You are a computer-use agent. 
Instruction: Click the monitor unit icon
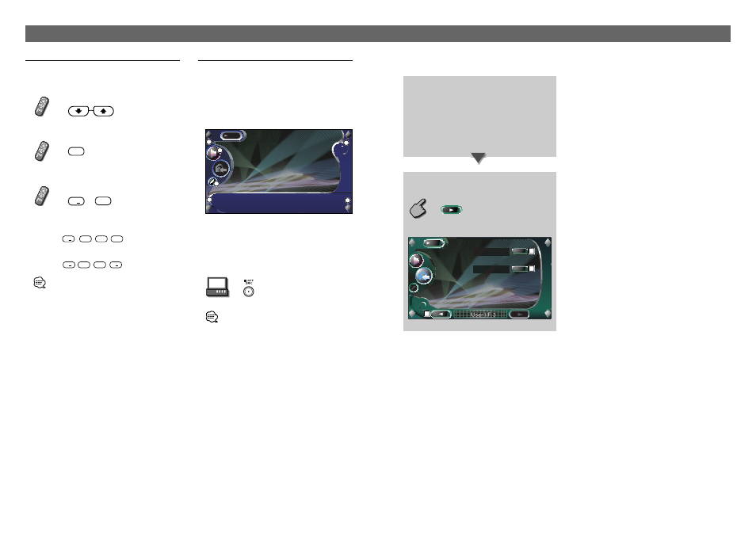[x=217, y=288]
